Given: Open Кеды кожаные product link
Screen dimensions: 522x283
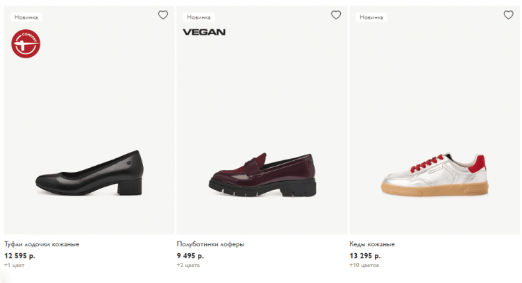Looking at the screenshot, I should coord(372,244).
